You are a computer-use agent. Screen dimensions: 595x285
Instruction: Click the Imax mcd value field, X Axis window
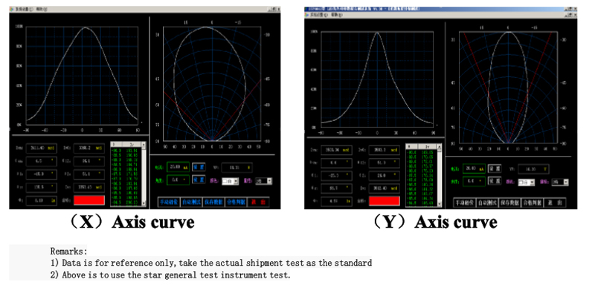42,148
